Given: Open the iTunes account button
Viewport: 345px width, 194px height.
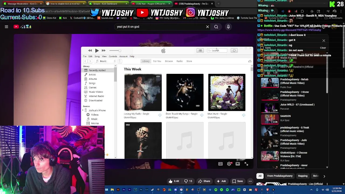Looking at the screenshot, I should [234, 50].
